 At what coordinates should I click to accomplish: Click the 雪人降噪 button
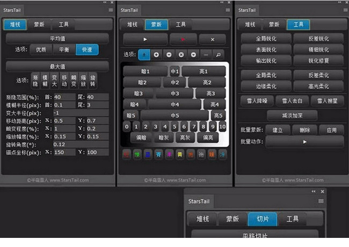click(x=256, y=101)
